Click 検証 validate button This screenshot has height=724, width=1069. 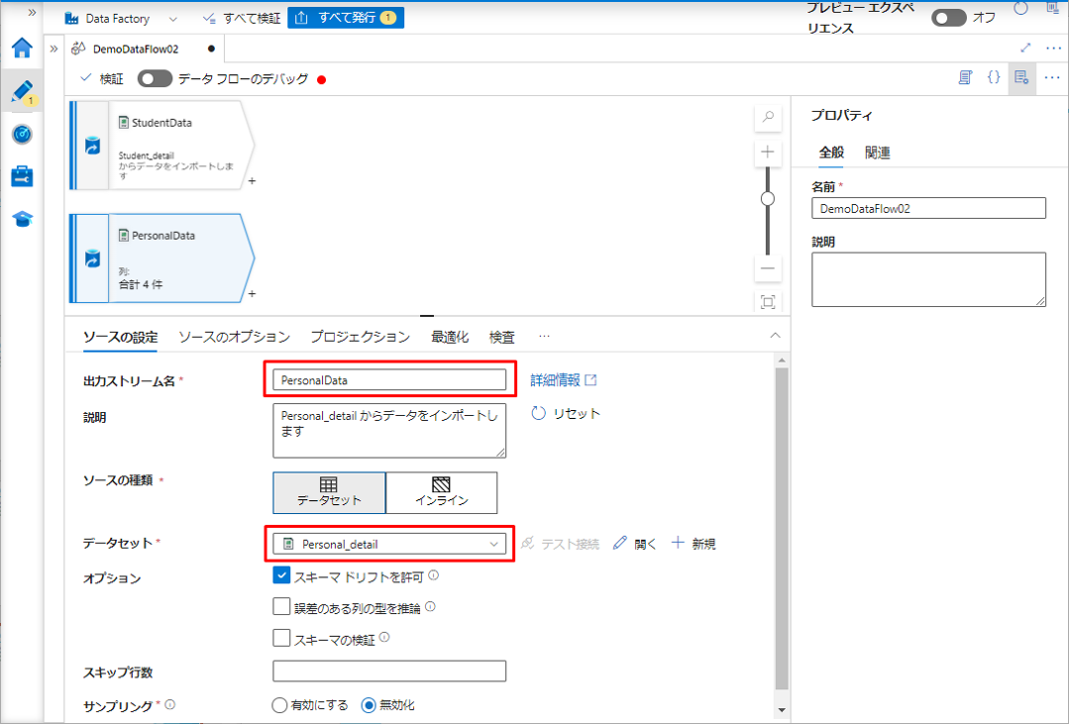(x=102, y=79)
